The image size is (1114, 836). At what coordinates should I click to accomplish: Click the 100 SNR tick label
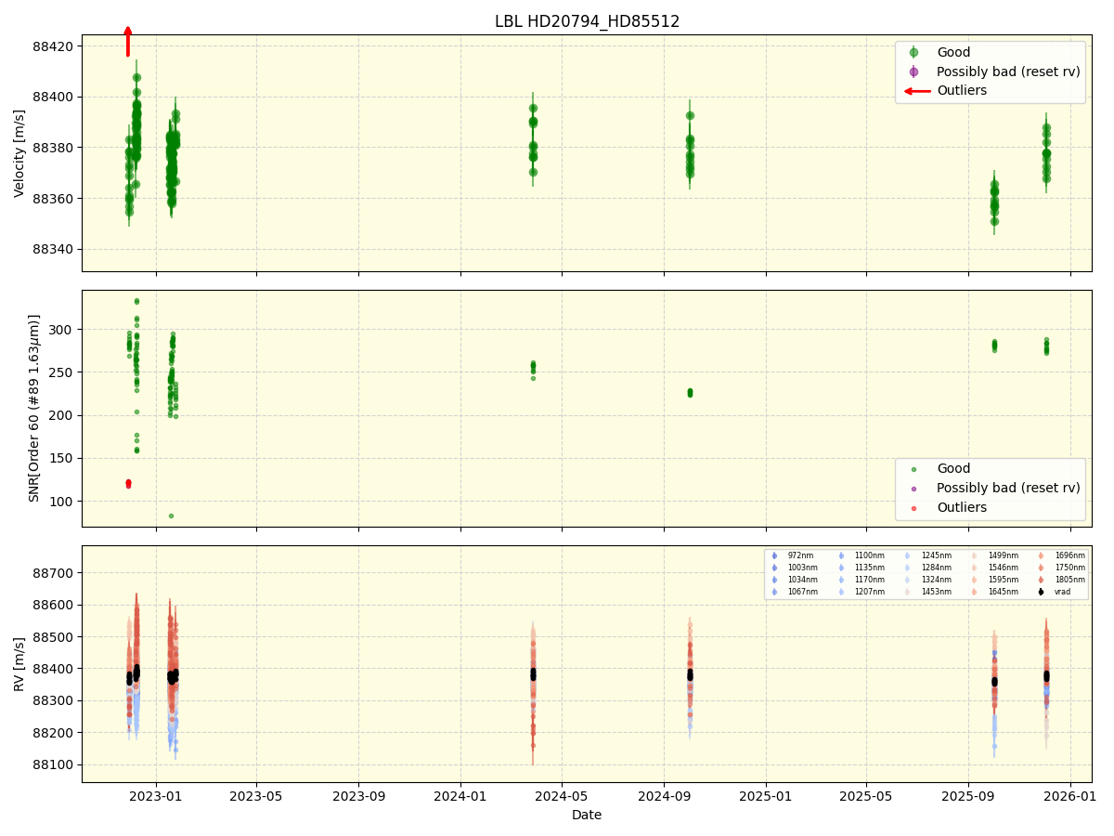click(x=62, y=502)
